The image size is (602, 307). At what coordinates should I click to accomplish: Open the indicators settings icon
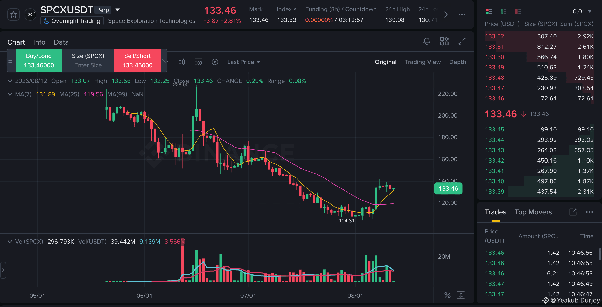[x=198, y=62]
